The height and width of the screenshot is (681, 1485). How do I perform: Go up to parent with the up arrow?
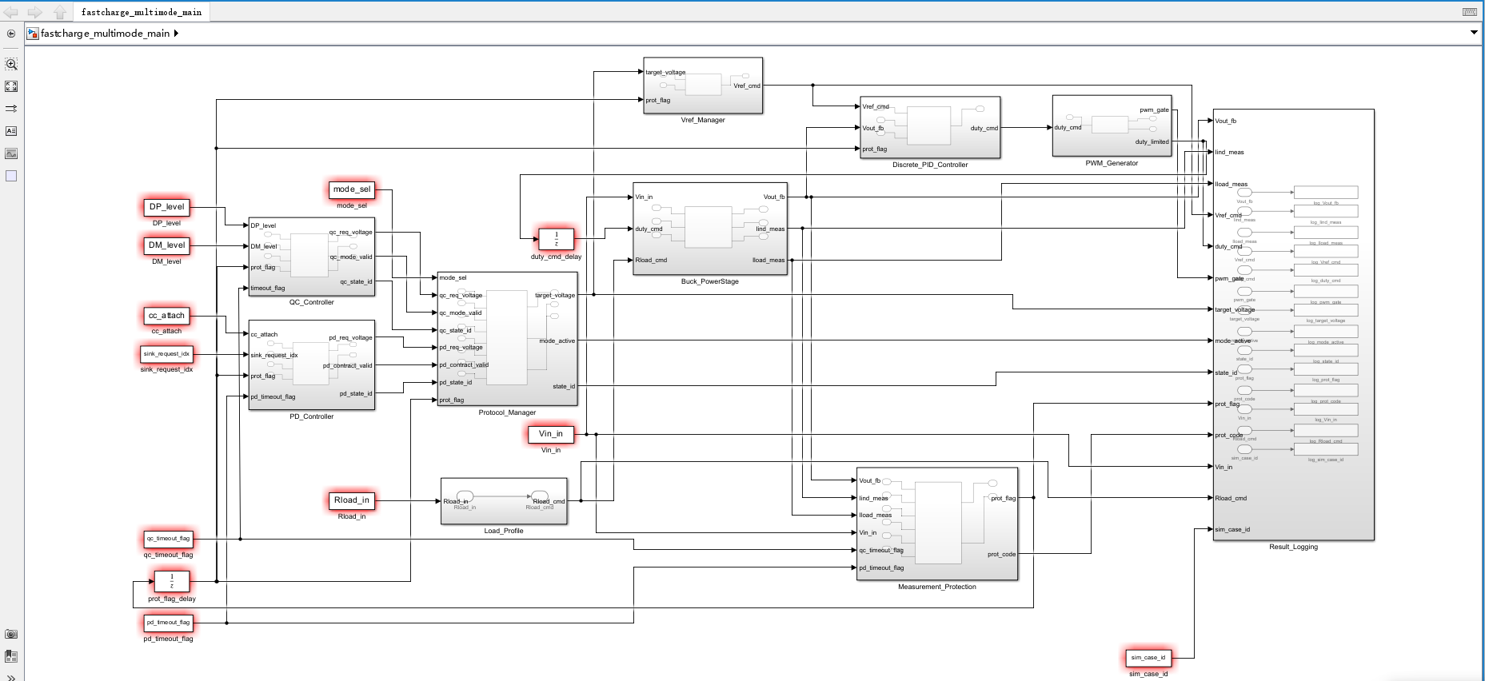pos(60,12)
